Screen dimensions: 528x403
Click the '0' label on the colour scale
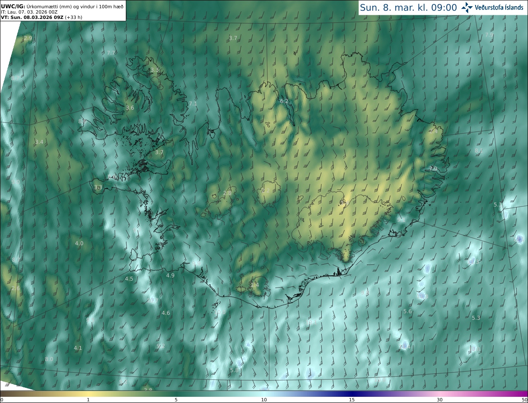pyautogui.click(x=2, y=400)
